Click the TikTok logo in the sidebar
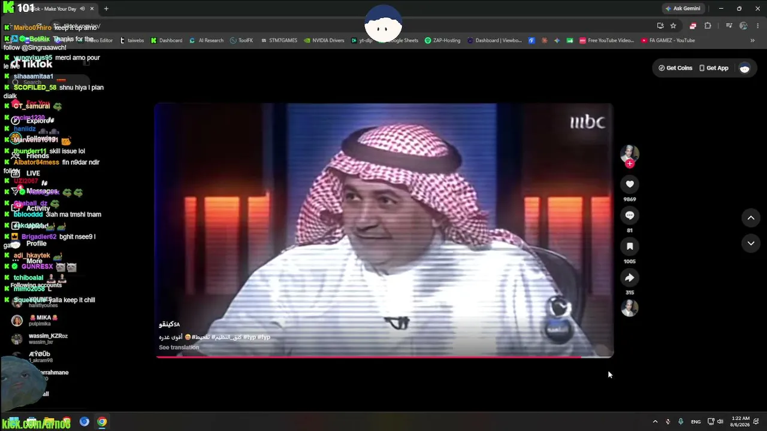 (x=32, y=64)
